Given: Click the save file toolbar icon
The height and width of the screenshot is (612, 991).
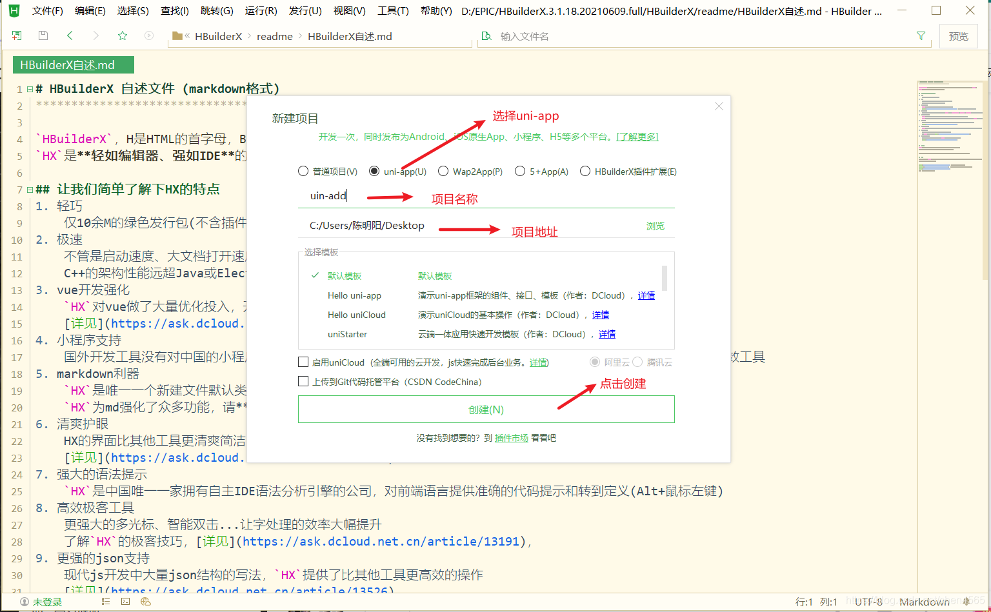Looking at the screenshot, I should [x=43, y=36].
